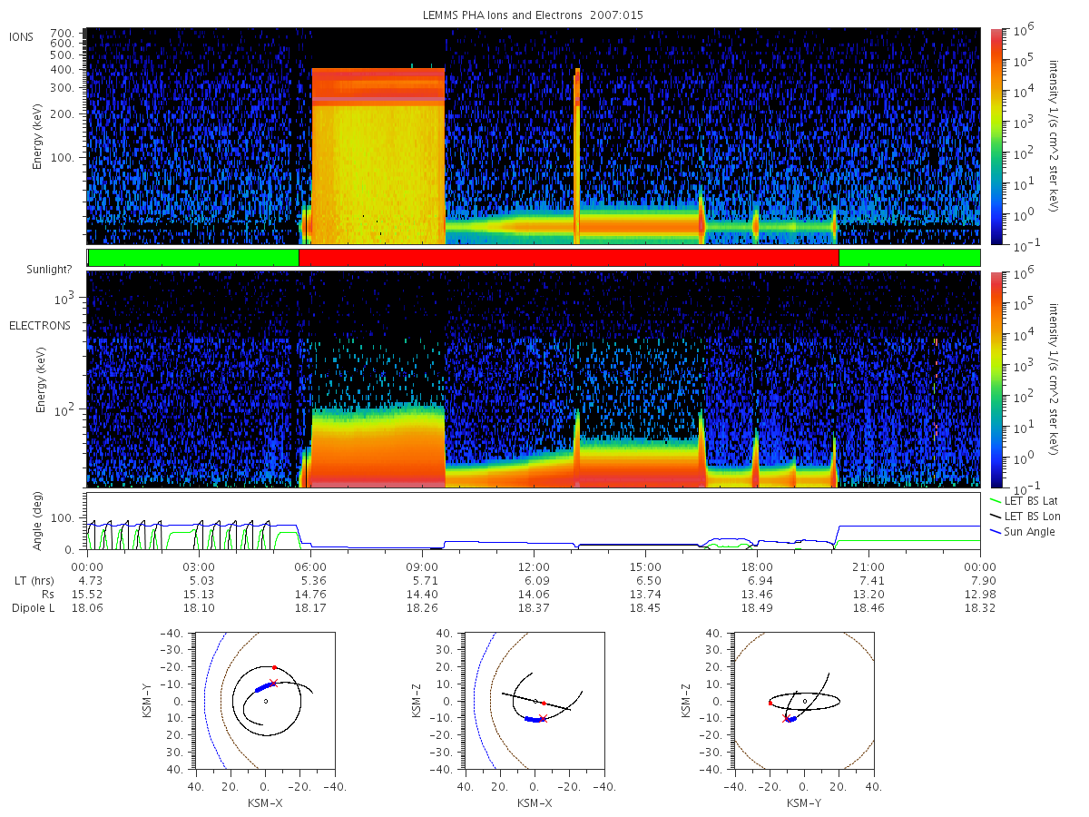The width and height of the screenshot is (1089, 817).
Task: Click the ion color bar "intensity 1/(s cm^2 ster keV)" label
Action: [x=1055, y=136]
